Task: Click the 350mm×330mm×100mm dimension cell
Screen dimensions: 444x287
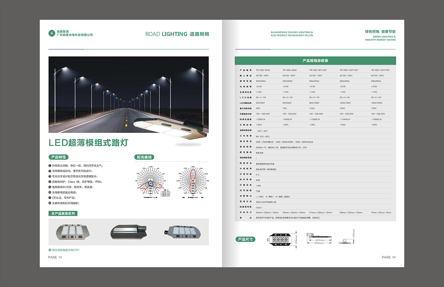Action: 267,213
